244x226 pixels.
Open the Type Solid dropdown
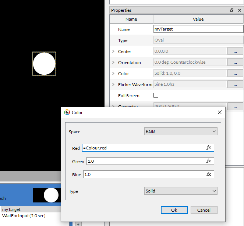click(180, 191)
